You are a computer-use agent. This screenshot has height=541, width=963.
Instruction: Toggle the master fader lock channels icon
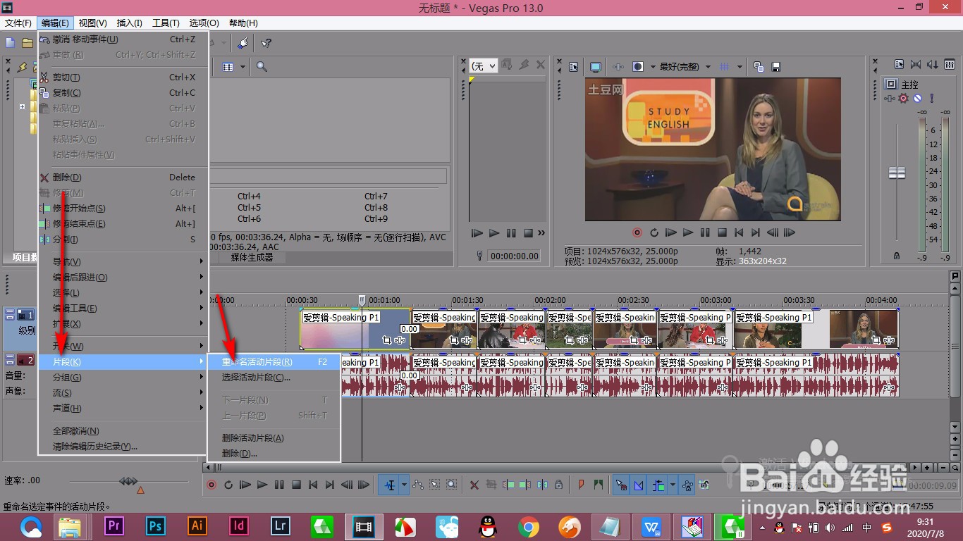pyautogui.click(x=897, y=256)
